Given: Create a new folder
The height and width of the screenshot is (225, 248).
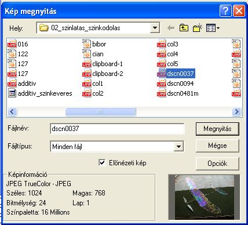Looking at the screenshot, I should click(x=197, y=28).
